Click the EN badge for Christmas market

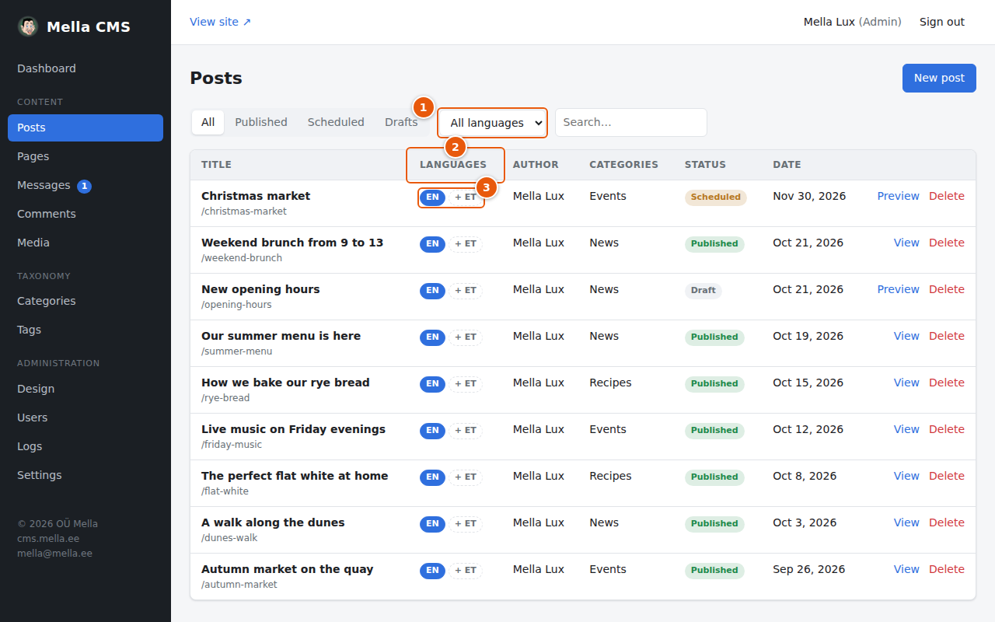(x=432, y=197)
